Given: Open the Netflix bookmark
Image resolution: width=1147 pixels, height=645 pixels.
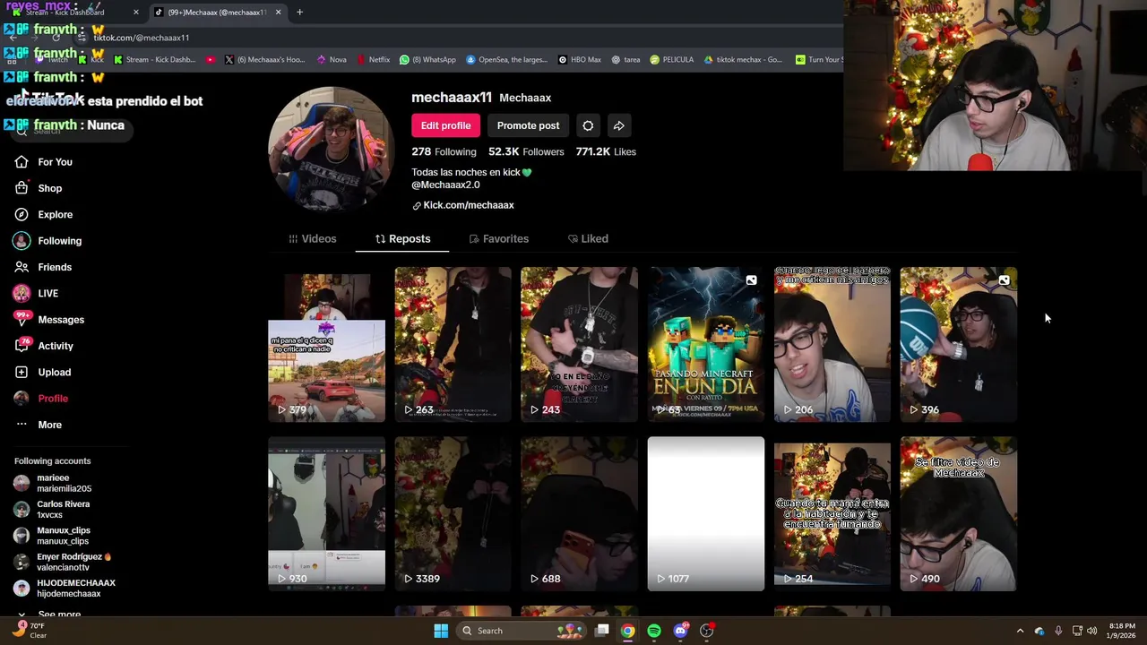Looking at the screenshot, I should [x=373, y=60].
